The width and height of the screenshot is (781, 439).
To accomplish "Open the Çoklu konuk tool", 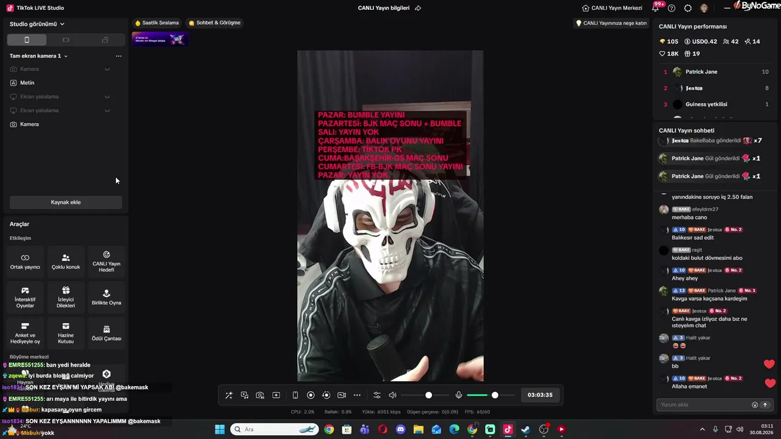I will pyautogui.click(x=66, y=262).
